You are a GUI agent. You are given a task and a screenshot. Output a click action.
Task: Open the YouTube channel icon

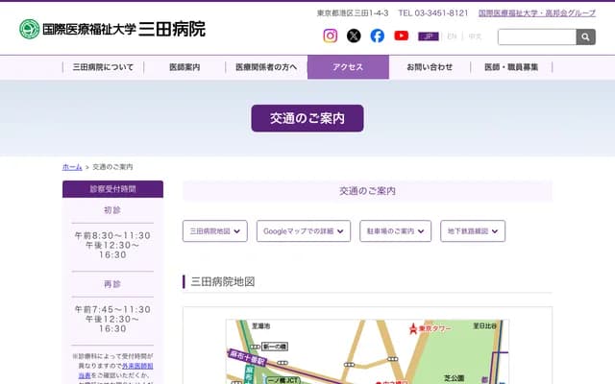(x=401, y=36)
